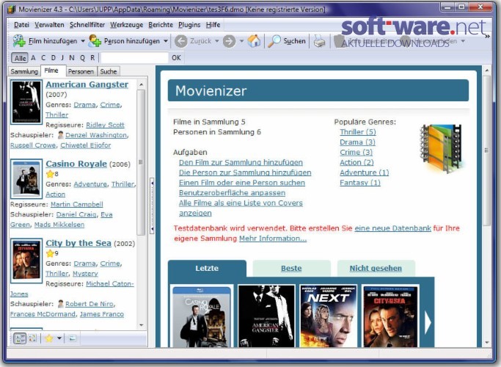Click the main page scrollbar thumb
The image size is (501, 367).
click(486, 150)
